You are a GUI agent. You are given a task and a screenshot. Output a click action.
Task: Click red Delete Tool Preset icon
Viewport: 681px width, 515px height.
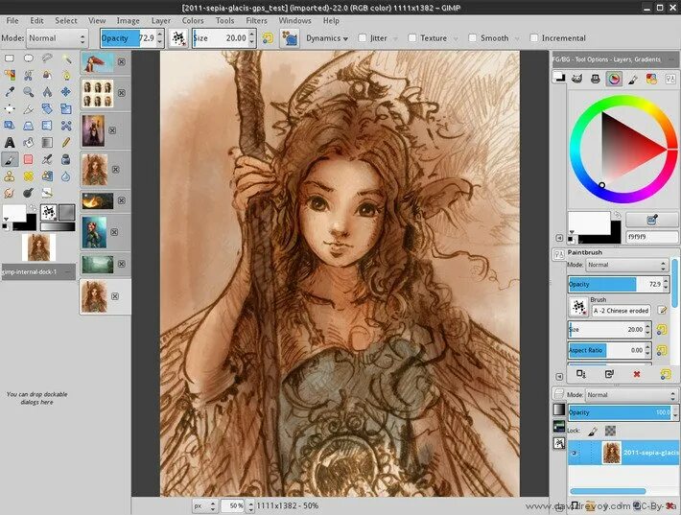point(637,374)
